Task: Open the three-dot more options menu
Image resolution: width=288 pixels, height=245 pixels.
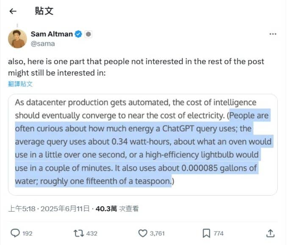Action: click(273, 35)
